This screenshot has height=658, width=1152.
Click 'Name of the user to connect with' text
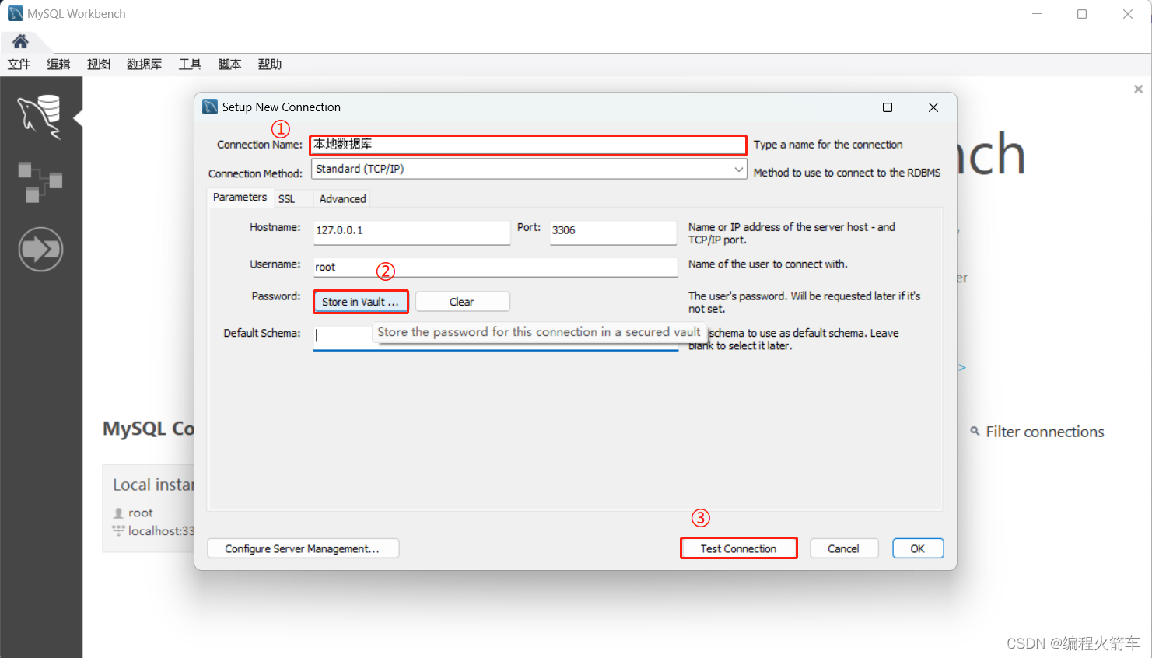point(768,264)
